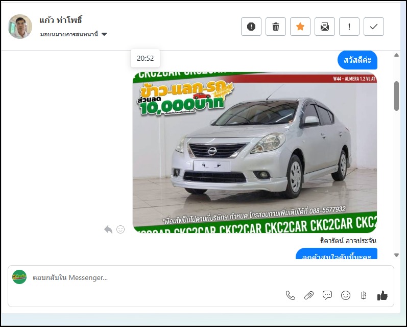Send a thumbs-up like
The image size is (407, 327).
tap(382, 295)
